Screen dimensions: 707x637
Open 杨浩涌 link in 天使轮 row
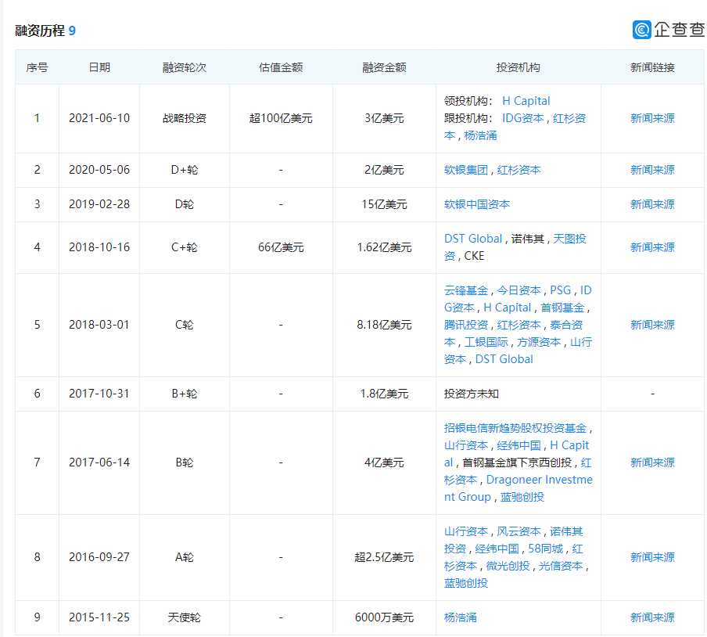[461, 617]
